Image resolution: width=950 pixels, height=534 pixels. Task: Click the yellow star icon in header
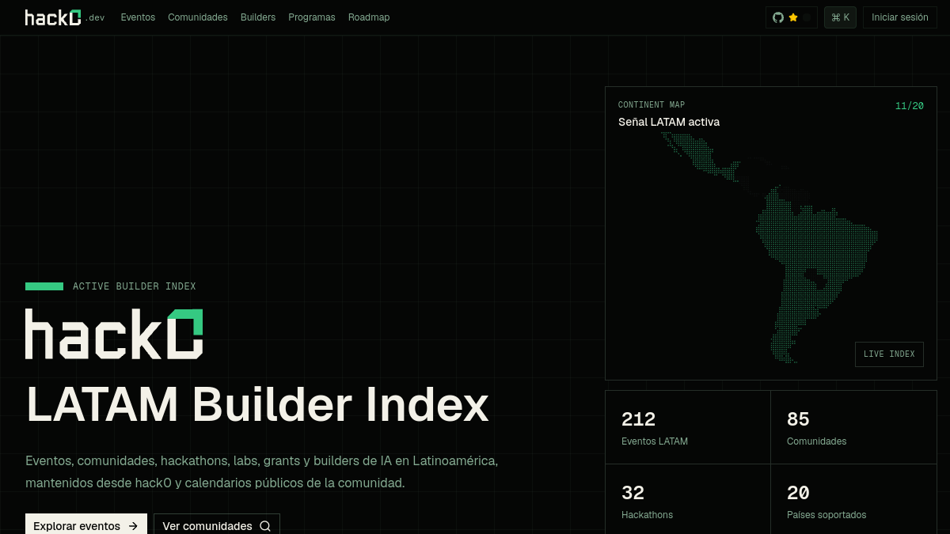(x=793, y=17)
